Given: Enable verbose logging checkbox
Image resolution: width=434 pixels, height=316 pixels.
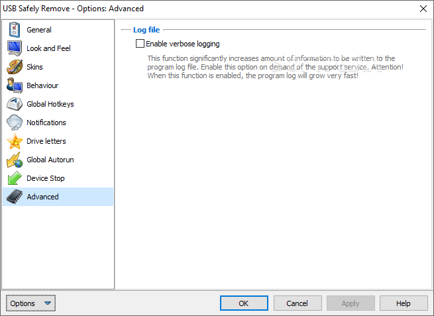Looking at the screenshot, I should pos(140,44).
